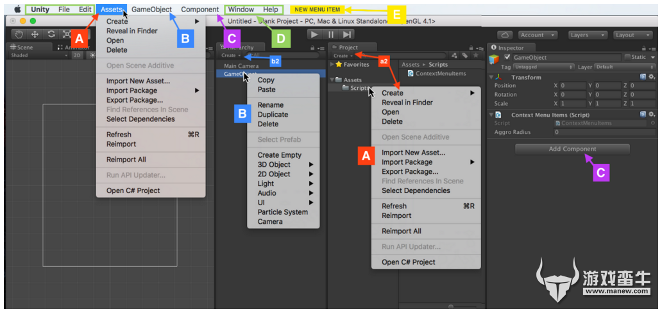Collapse the Context Menu Items script component
The width and height of the screenshot is (662, 311).
pyautogui.click(x=491, y=115)
